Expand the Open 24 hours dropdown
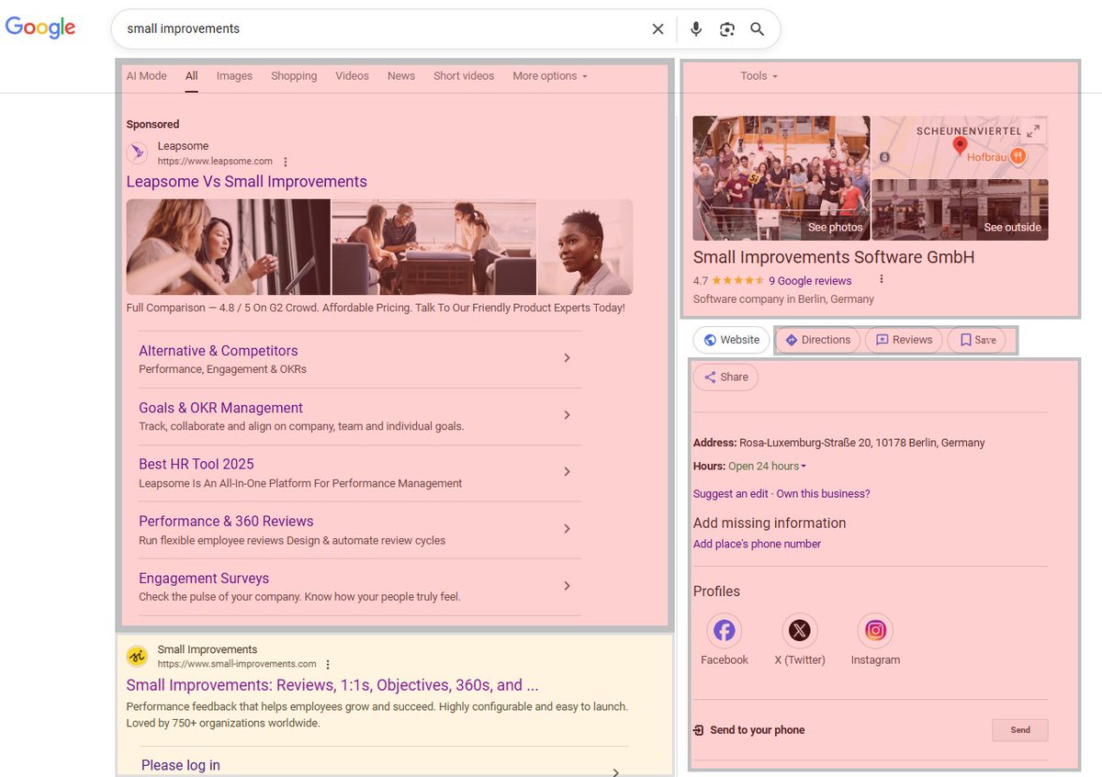 [x=768, y=467]
